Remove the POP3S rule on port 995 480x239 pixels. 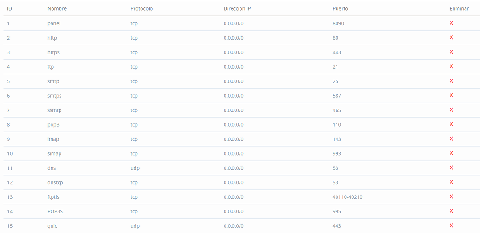(451, 211)
